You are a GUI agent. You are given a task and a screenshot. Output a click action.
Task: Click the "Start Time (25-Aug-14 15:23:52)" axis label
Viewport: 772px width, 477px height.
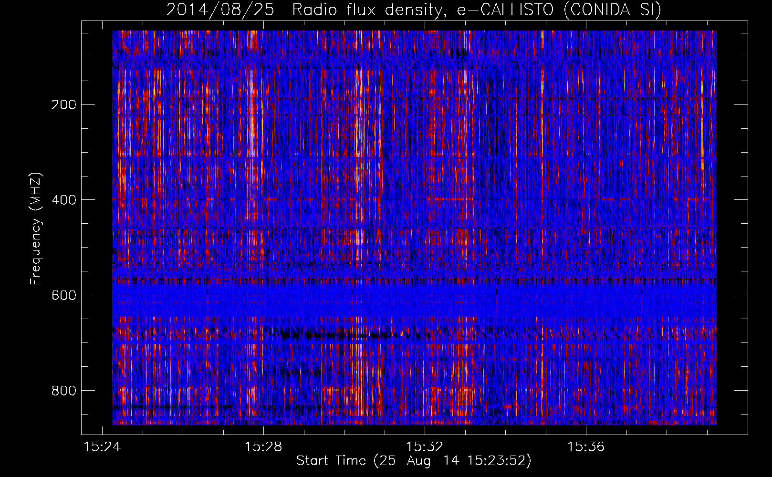[414, 461]
